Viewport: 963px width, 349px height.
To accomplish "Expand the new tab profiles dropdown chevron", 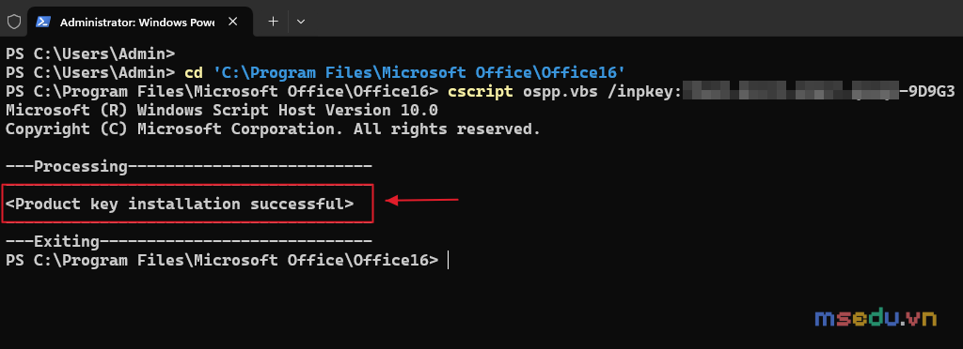I will pyautogui.click(x=300, y=22).
